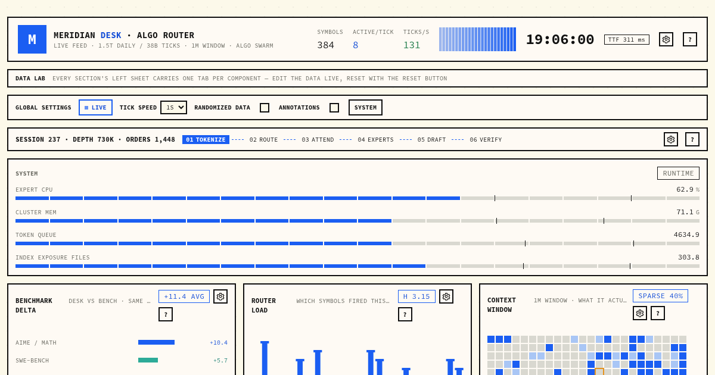
Task: Click the Index Exposure Files progress bar
Action: click(x=357, y=266)
